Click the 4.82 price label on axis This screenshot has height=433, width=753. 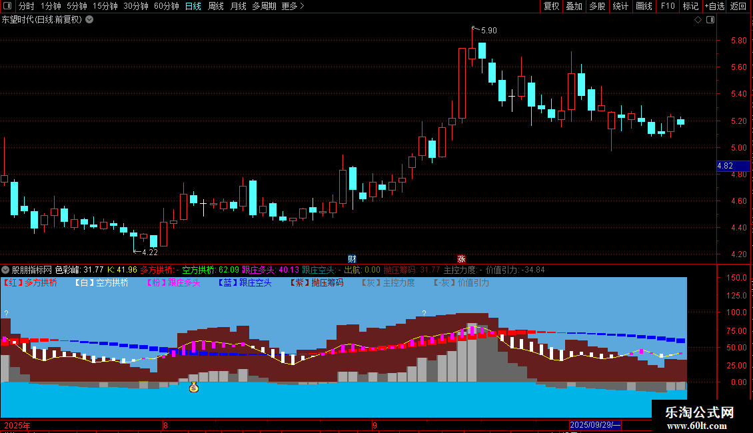pyautogui.click(x=733, y=166)
